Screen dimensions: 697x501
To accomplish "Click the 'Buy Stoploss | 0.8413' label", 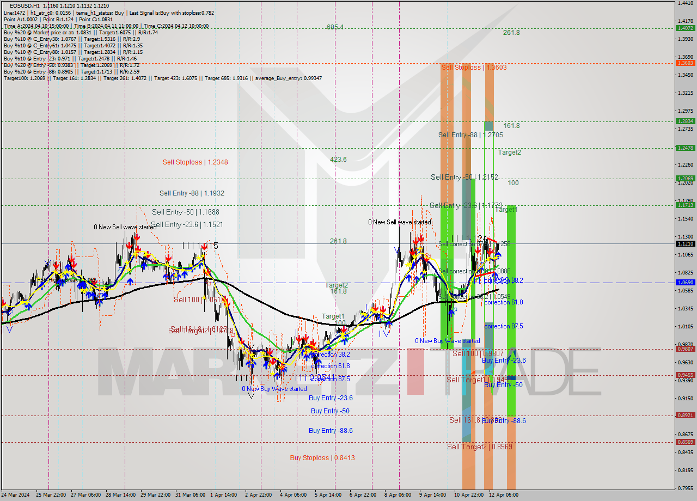I will [322, 458].
